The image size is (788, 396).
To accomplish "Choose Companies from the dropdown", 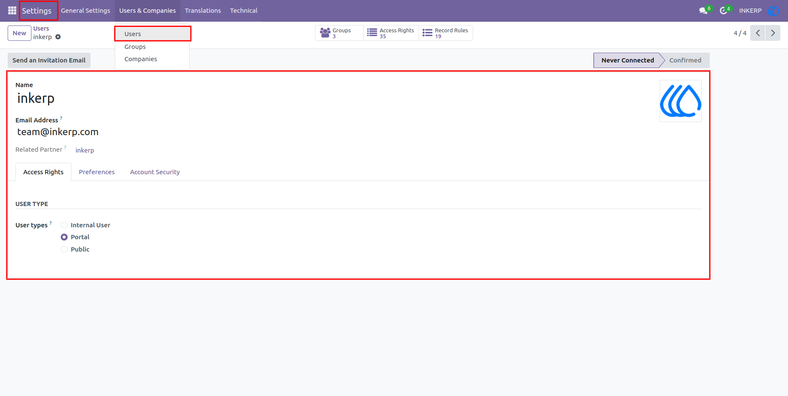I will [152, 59].
